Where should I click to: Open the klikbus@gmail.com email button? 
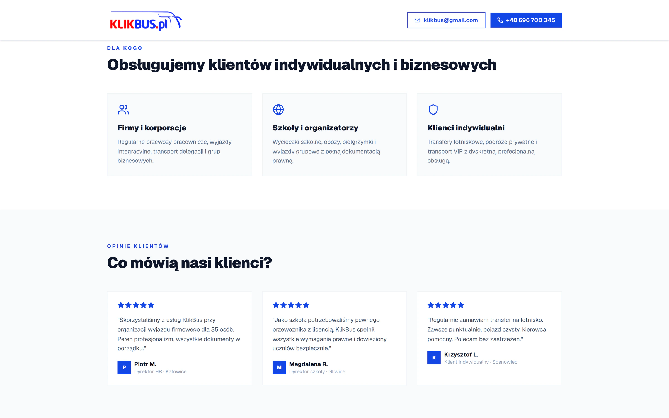(446, 20)
